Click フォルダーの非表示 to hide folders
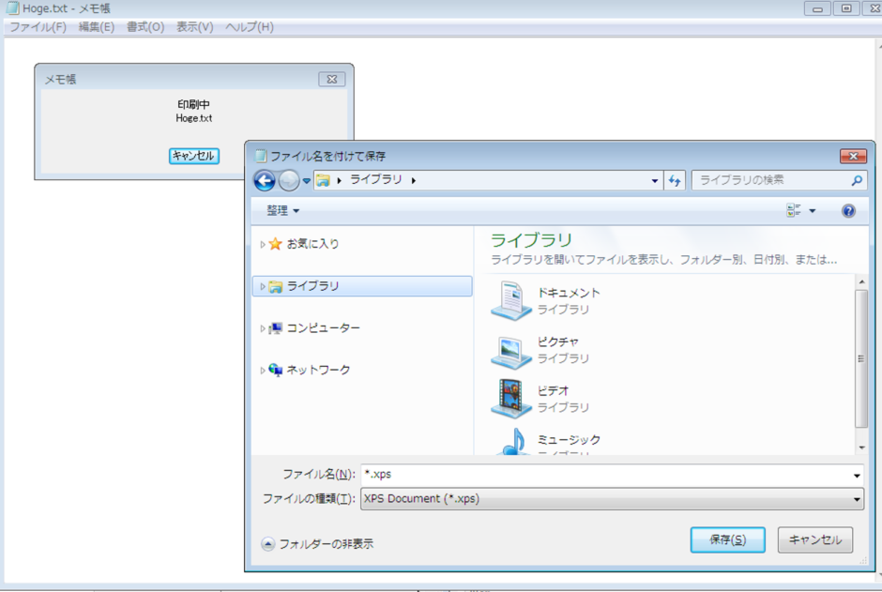882x592 pixels. tap(317, 543)
